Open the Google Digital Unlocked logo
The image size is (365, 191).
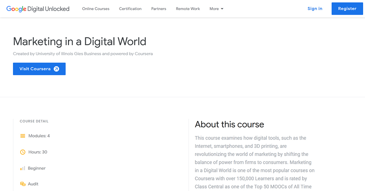[x=38, y=9]
